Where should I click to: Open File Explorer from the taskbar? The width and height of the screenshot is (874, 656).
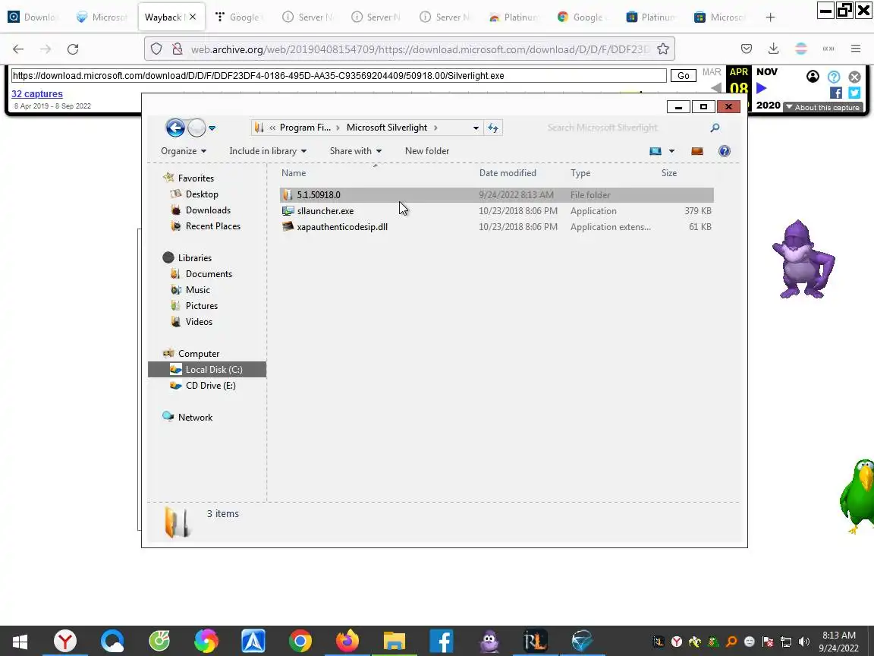click(394, 642)
